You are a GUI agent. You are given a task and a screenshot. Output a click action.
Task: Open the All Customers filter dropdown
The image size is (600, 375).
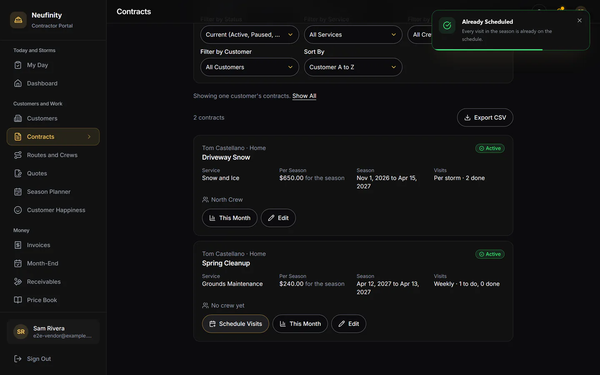[x=250, y=67]
